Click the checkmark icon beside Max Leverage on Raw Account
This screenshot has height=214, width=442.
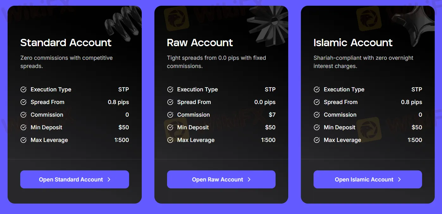pyautogui.click(x=170, y=140)
